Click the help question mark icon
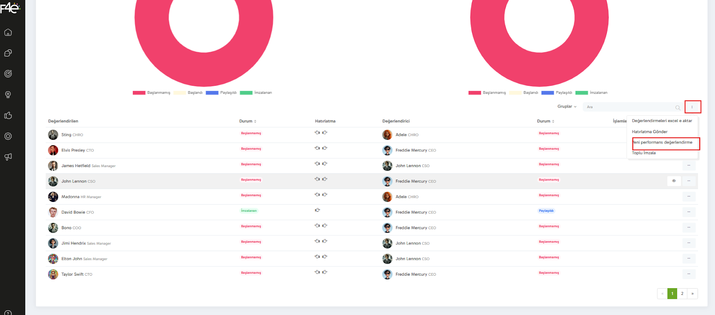Viewport: 715px width, 315px height. pyautogui.click(x=8, y=313)
